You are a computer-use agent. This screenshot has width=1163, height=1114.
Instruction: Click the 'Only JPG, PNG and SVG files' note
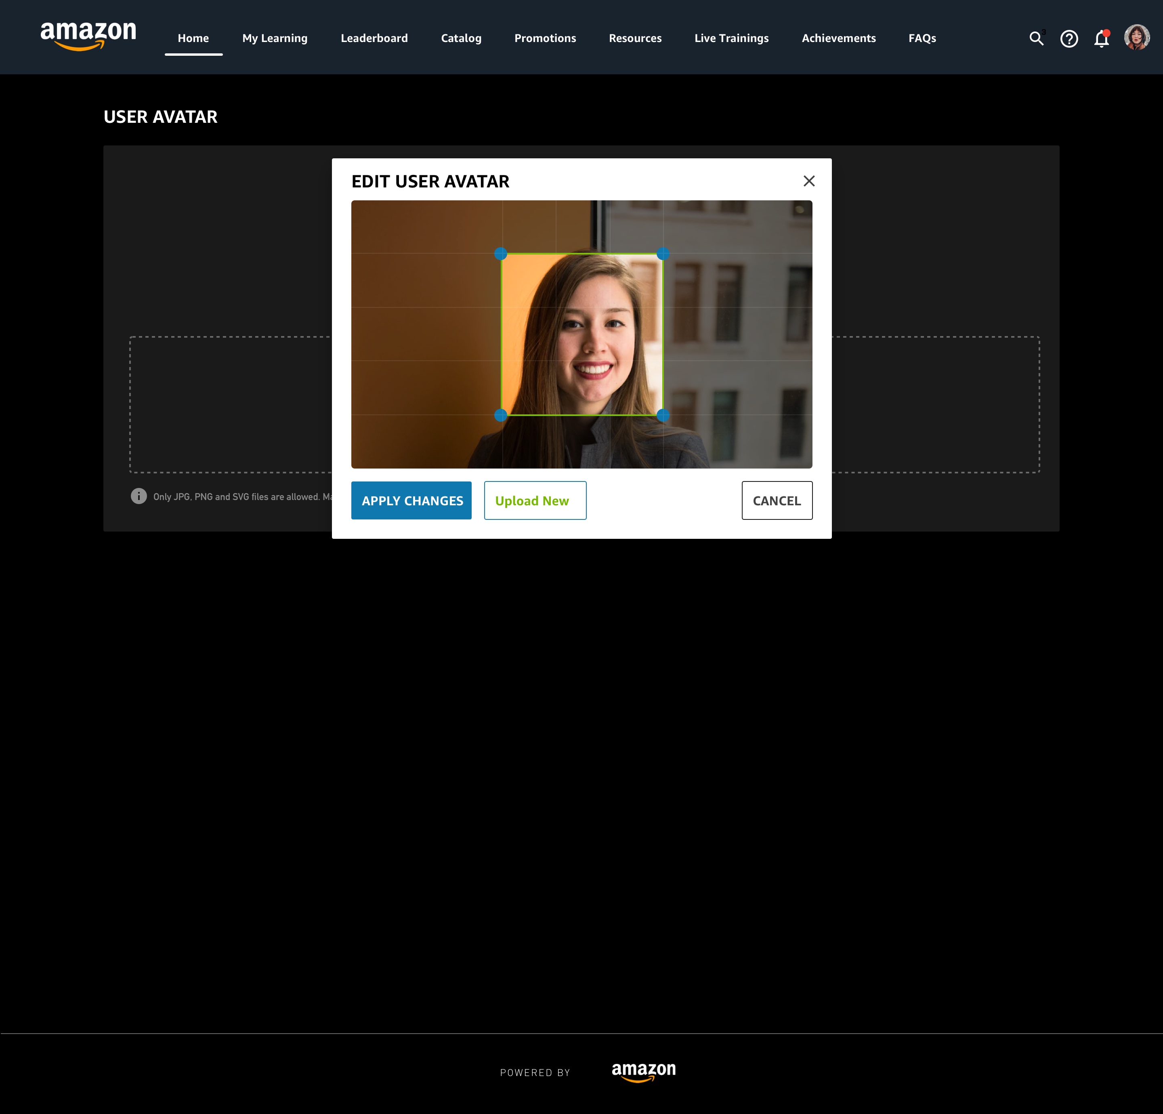pos(242,497)
